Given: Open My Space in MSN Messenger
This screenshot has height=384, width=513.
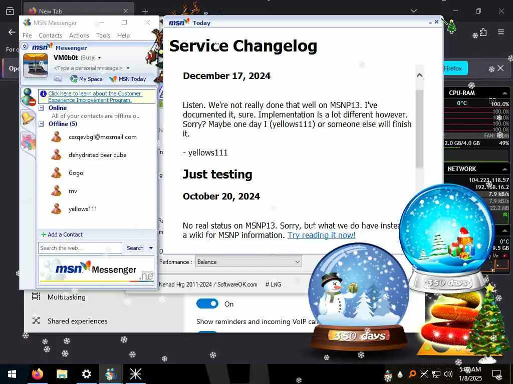Looking at the screenshot, I should (86, 78).
